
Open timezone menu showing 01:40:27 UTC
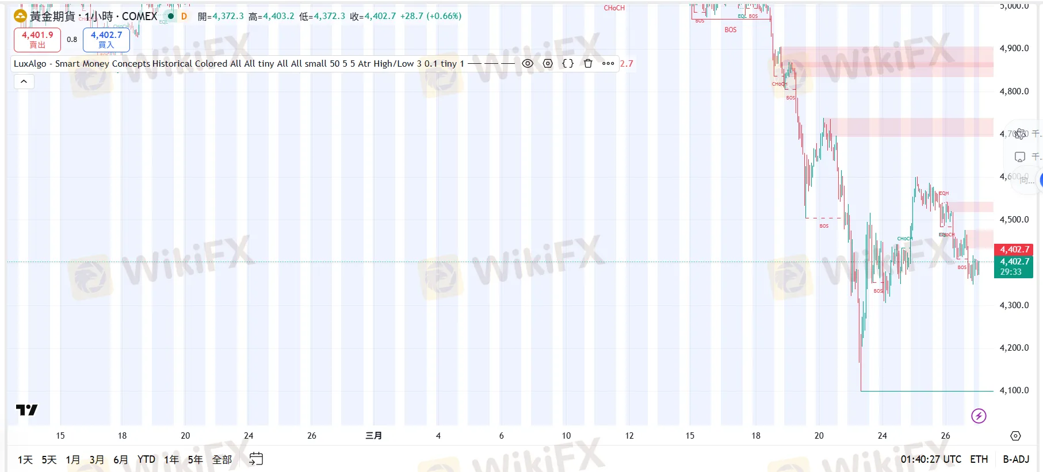(930, 459)
